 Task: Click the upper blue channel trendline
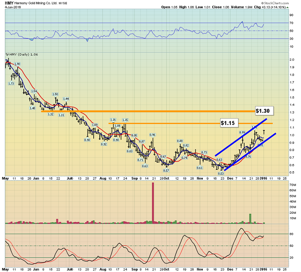coord(241,137)
